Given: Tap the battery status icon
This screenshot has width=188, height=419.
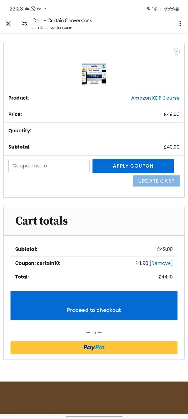Looking at the screenshot, I should (x=177, y=9).
